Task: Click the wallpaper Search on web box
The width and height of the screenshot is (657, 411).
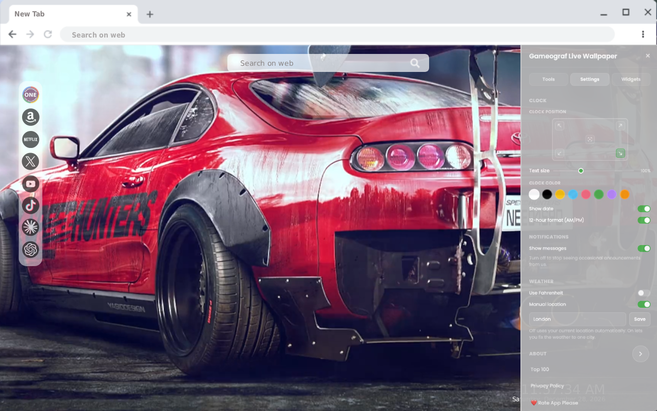Action: (x=328, y=63)
